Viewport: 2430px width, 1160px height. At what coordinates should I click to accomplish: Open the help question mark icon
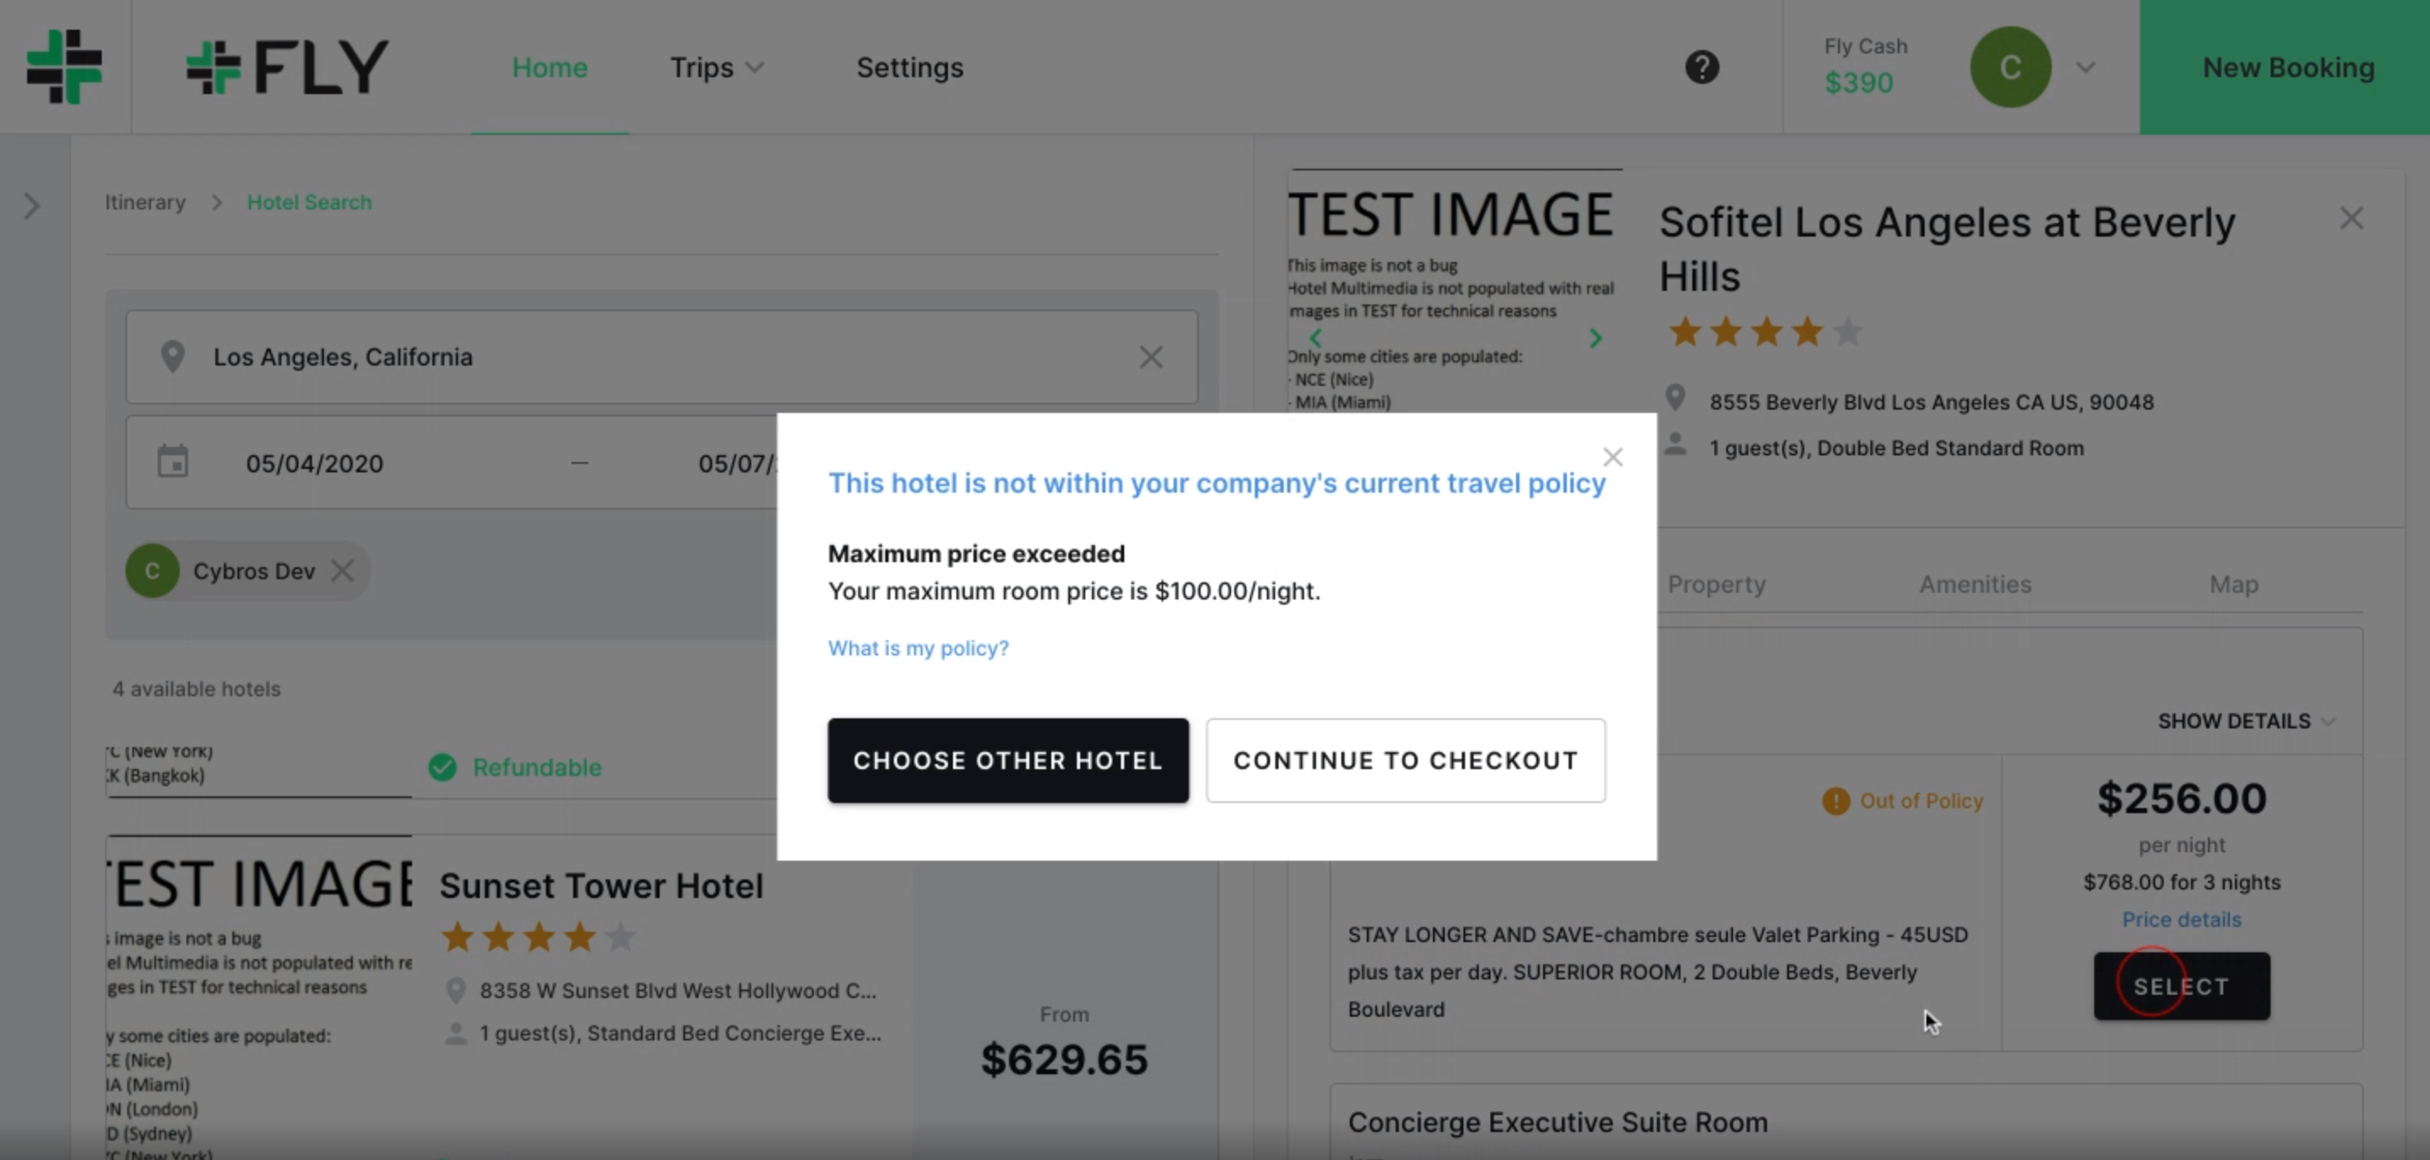[x=1702, y=67]
